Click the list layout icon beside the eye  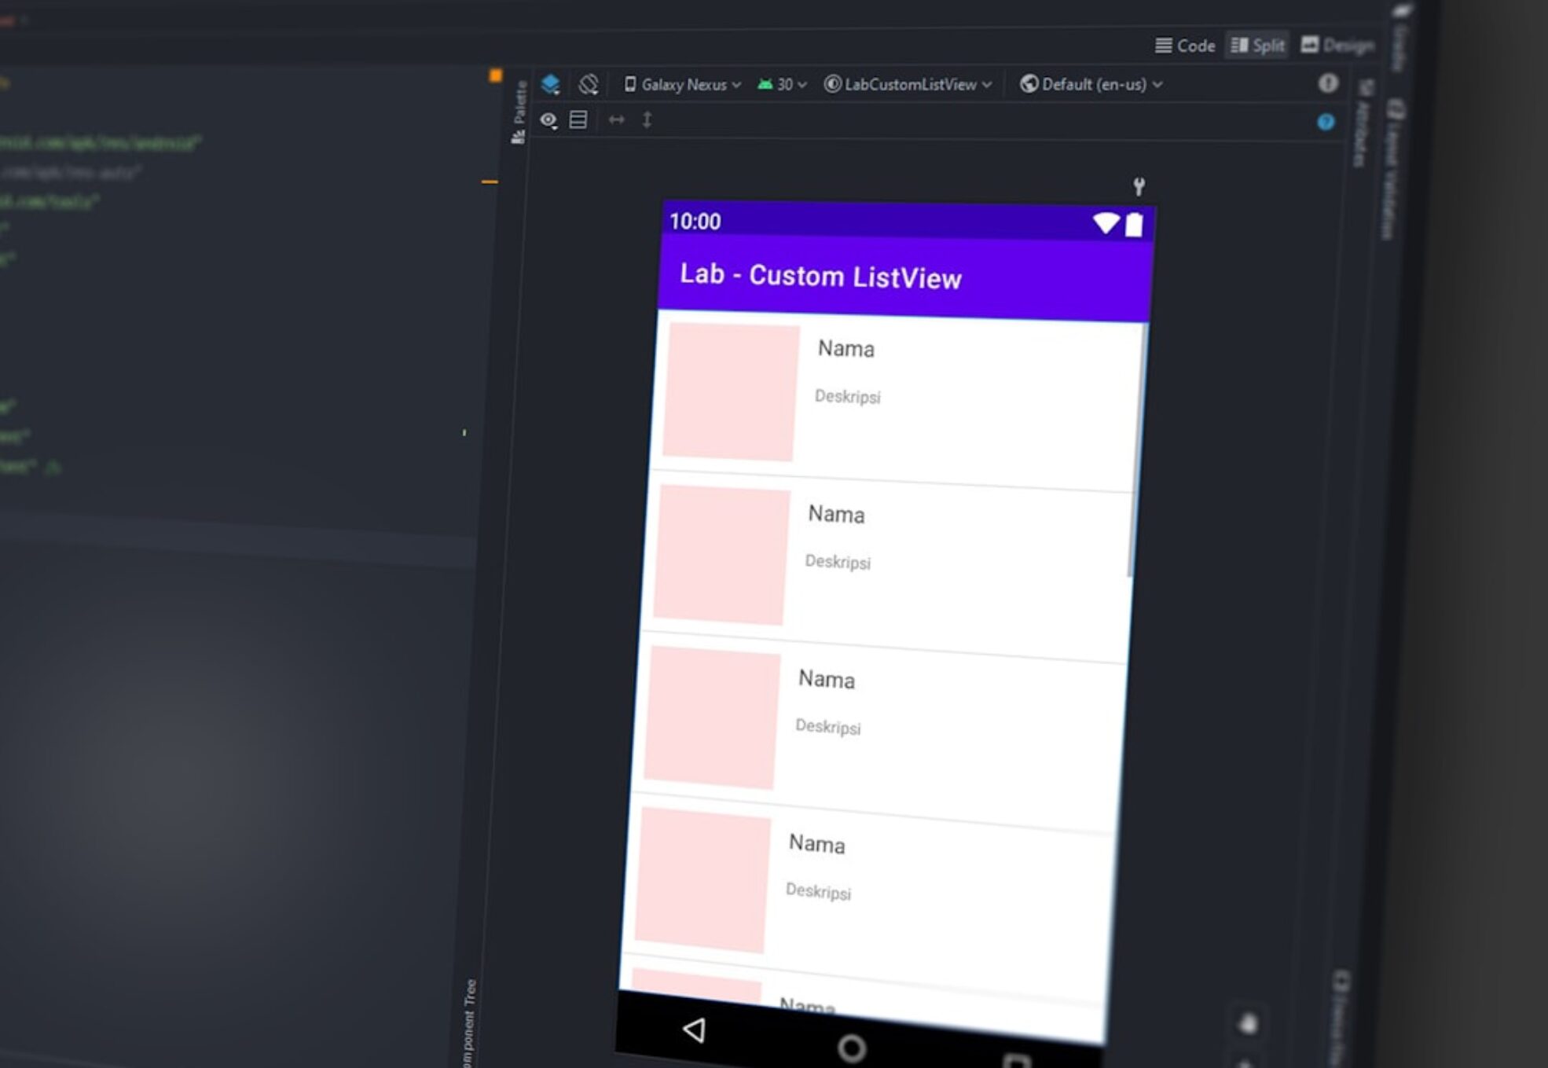click(578, 119)
